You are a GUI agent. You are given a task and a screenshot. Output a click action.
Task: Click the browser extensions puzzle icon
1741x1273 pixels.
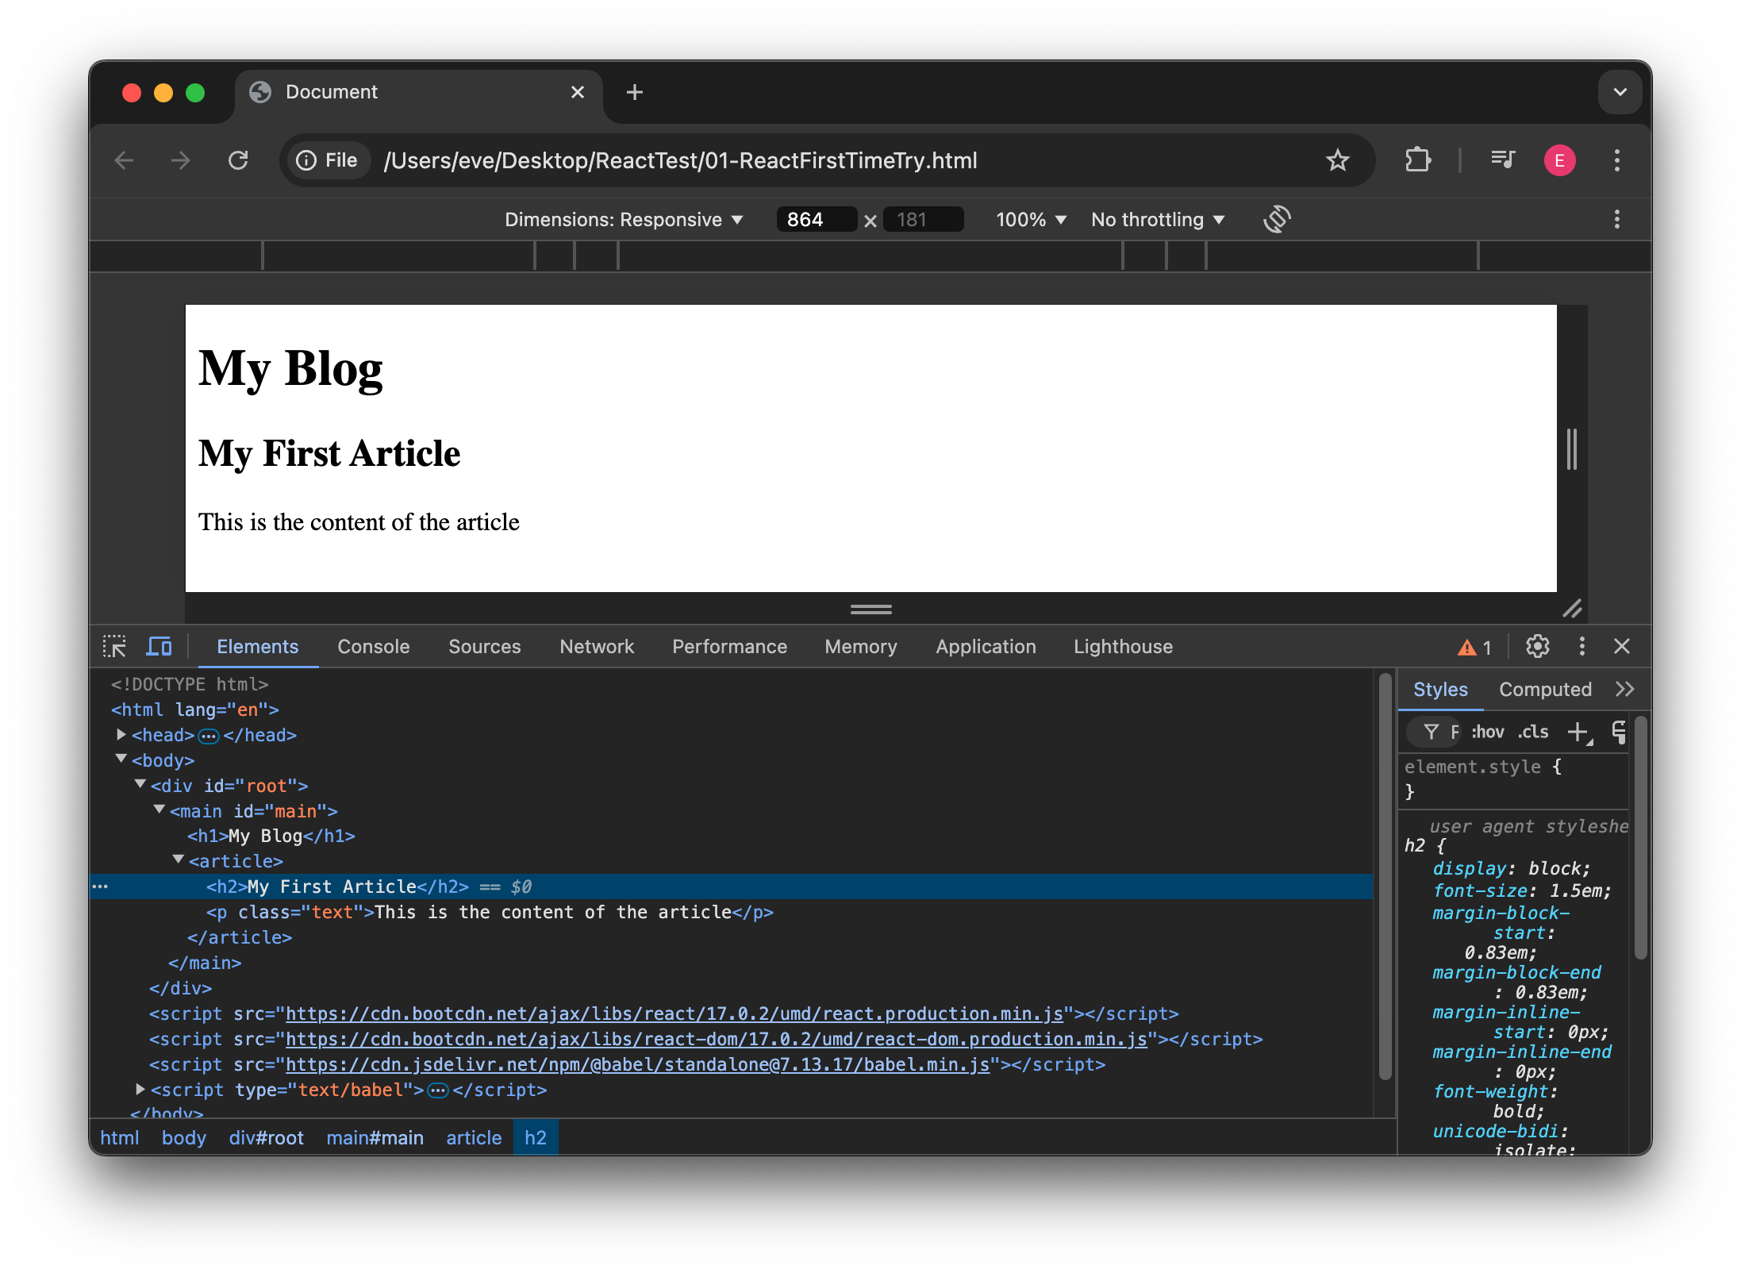[x=1417, y=160]
